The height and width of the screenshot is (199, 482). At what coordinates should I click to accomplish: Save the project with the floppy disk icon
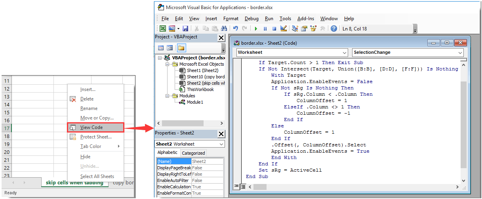185,28
